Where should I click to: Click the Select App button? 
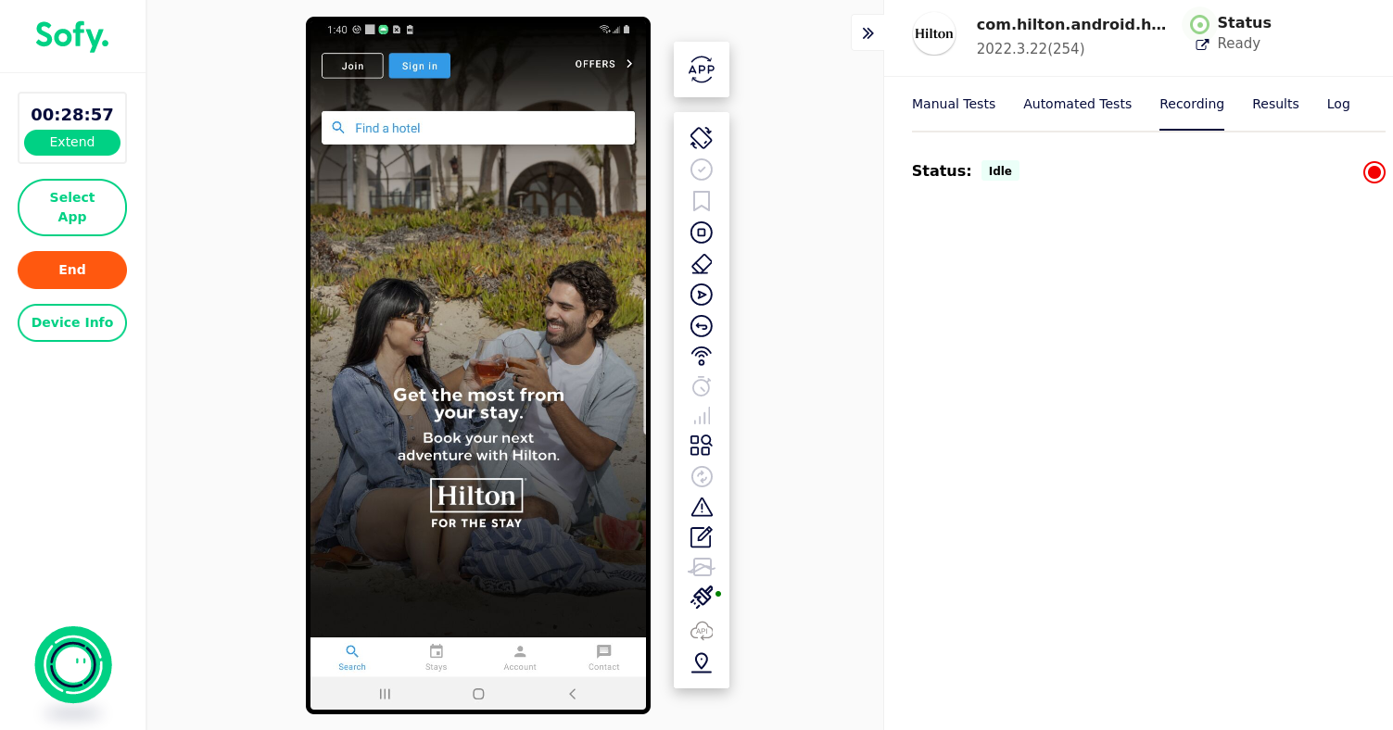(x=72, y=208)
